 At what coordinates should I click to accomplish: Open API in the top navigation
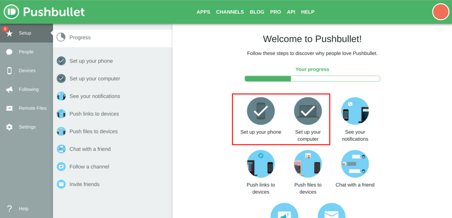click(291, 12)
